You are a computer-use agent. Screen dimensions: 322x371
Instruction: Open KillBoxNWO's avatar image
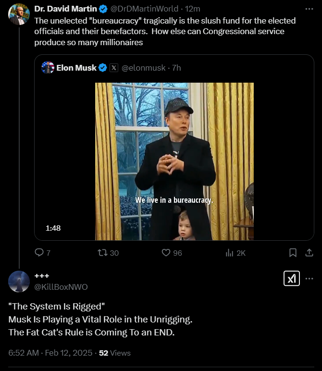click(x=19, y=281)
